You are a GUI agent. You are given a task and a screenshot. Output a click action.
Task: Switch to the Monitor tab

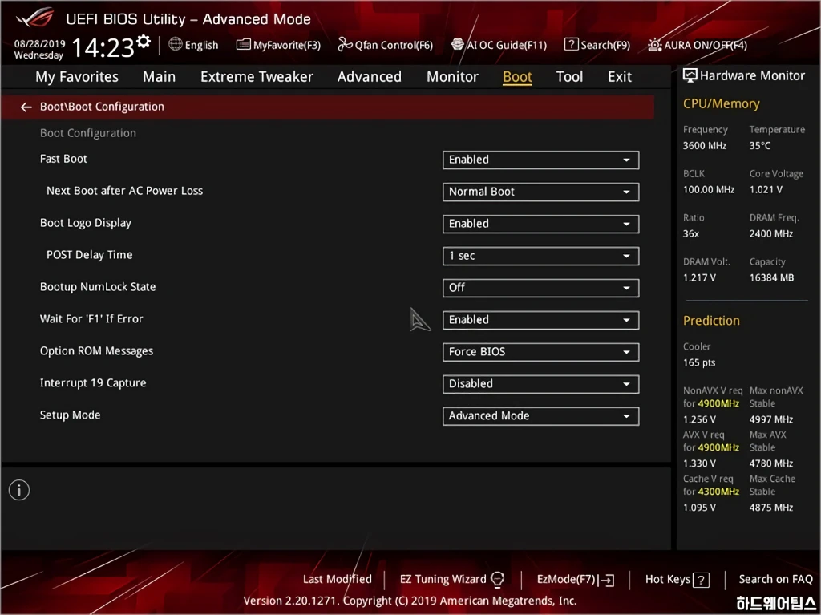(x=452, y=76)
